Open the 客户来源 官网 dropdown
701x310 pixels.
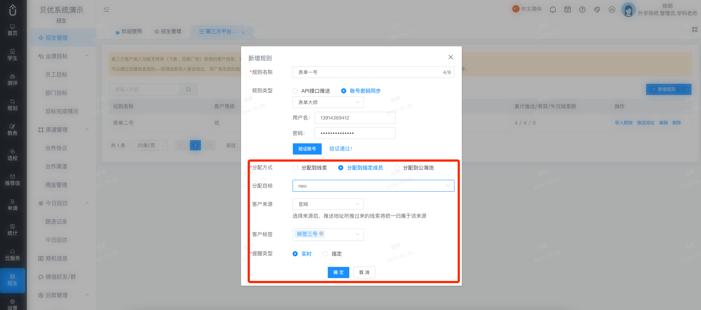click(328, 204)
